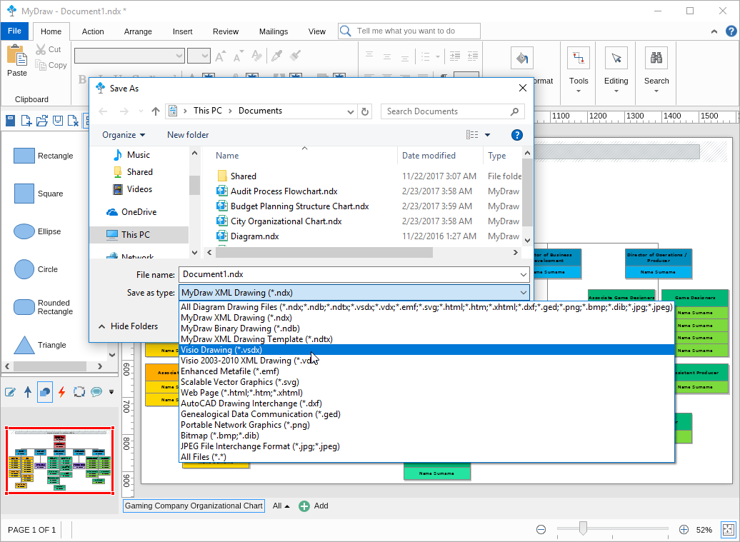Click the Help question mark in ribbon
This screenshot has height=542, width=740.
731,31
